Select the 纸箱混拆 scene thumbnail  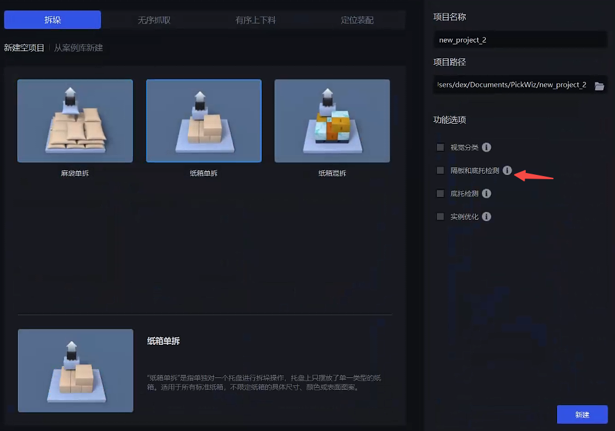click(x=332, y=121)
